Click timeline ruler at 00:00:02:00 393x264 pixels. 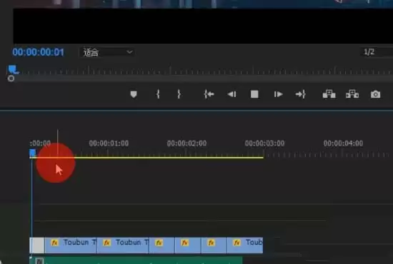click(186, 143)
